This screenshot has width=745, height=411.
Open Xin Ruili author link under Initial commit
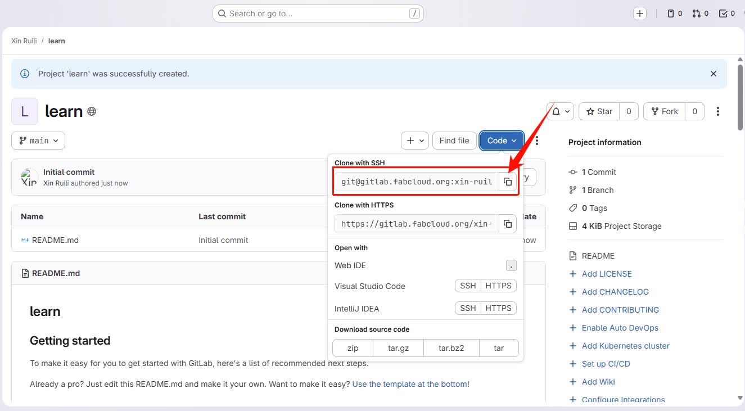(56, 183)
